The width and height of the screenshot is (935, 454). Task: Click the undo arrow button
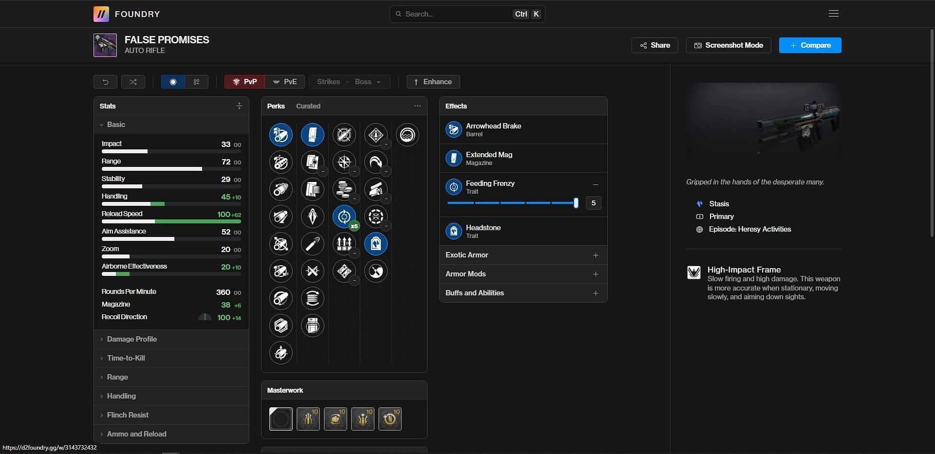pos(105,82)
